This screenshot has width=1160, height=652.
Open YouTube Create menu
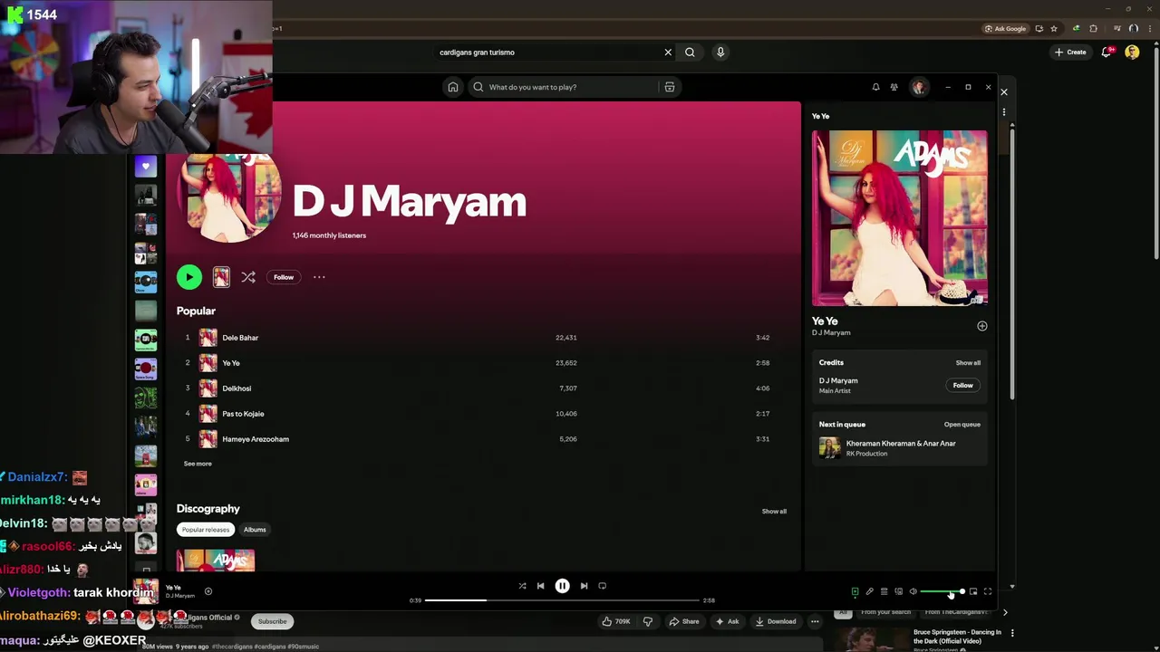click(x=1070, y=53)
